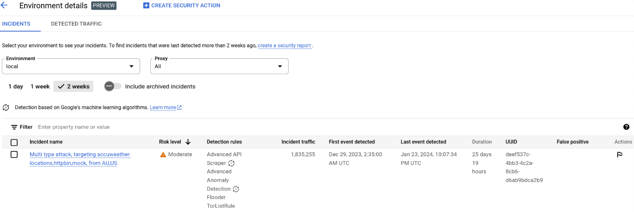Click the Filter list icon
The width and height of the screenshot is (634, 212).
14,127
